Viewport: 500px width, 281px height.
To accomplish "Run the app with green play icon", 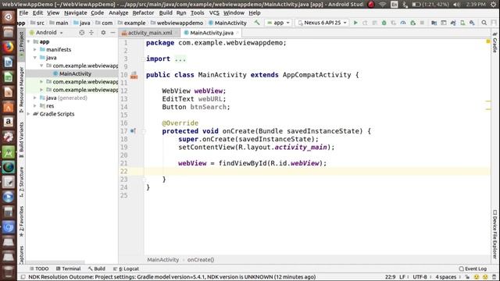I will point(355,23).
